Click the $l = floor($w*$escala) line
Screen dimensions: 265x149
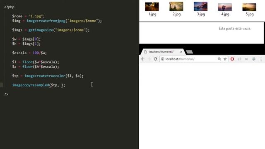[x=36, y=62]
